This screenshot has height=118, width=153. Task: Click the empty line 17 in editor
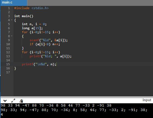(83, 72)
